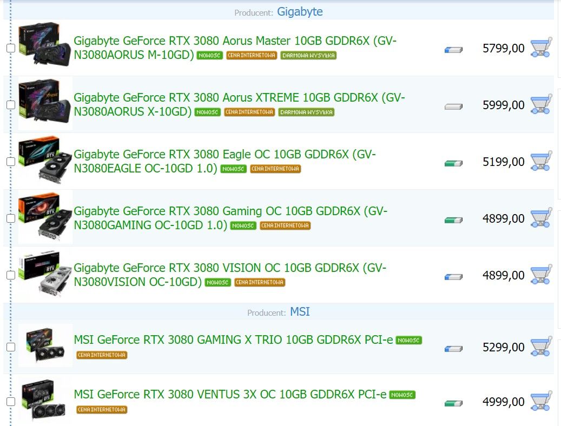Add MSI VENTUS 3X OC to cart
This screenshot has height=426, width=561.
540,402
